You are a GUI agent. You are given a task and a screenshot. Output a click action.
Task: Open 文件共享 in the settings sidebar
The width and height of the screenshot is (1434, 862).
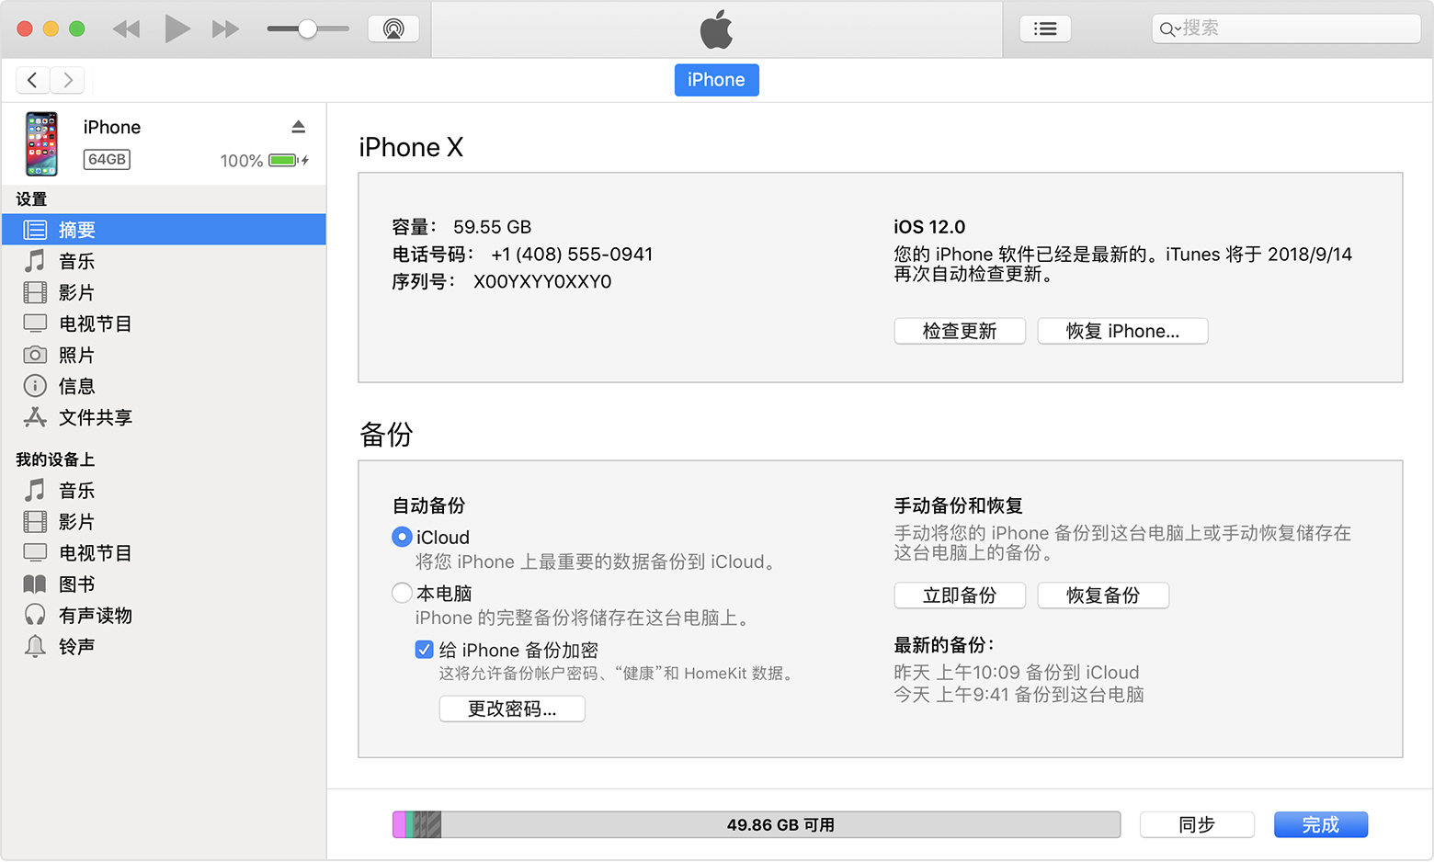(95, 417)
